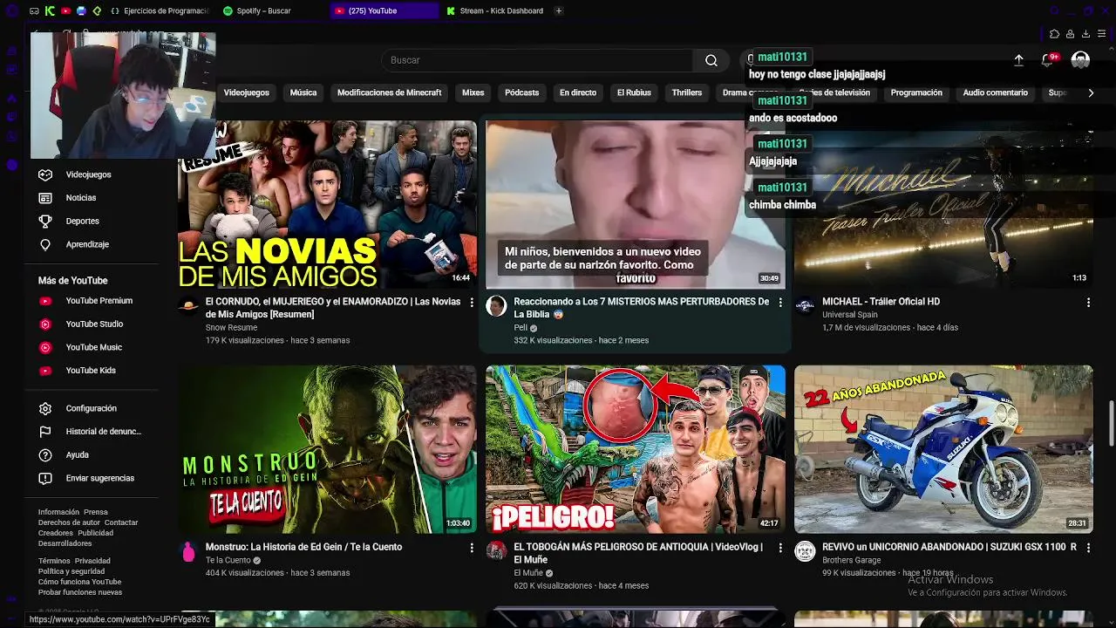Click the upload arrow icon
This screenshot has height=628, width=1116.
(1018, 60)
